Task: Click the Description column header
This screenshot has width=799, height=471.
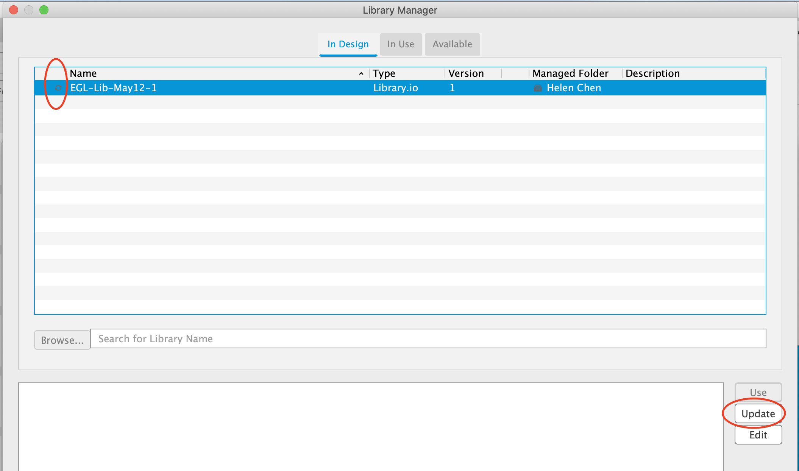Action: [652, 73]
